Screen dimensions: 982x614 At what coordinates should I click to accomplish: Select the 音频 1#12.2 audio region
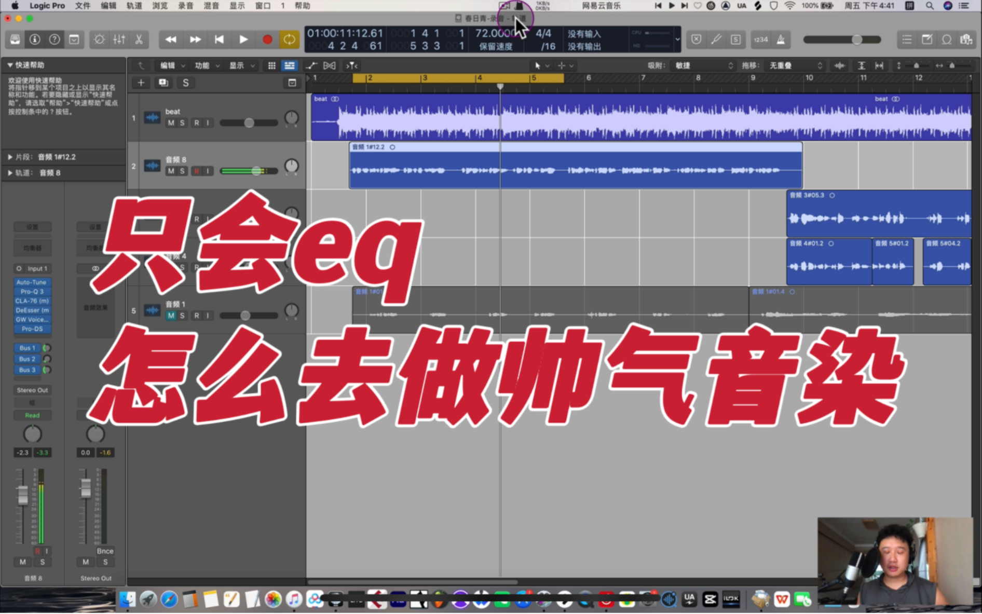tap(576, 166)
